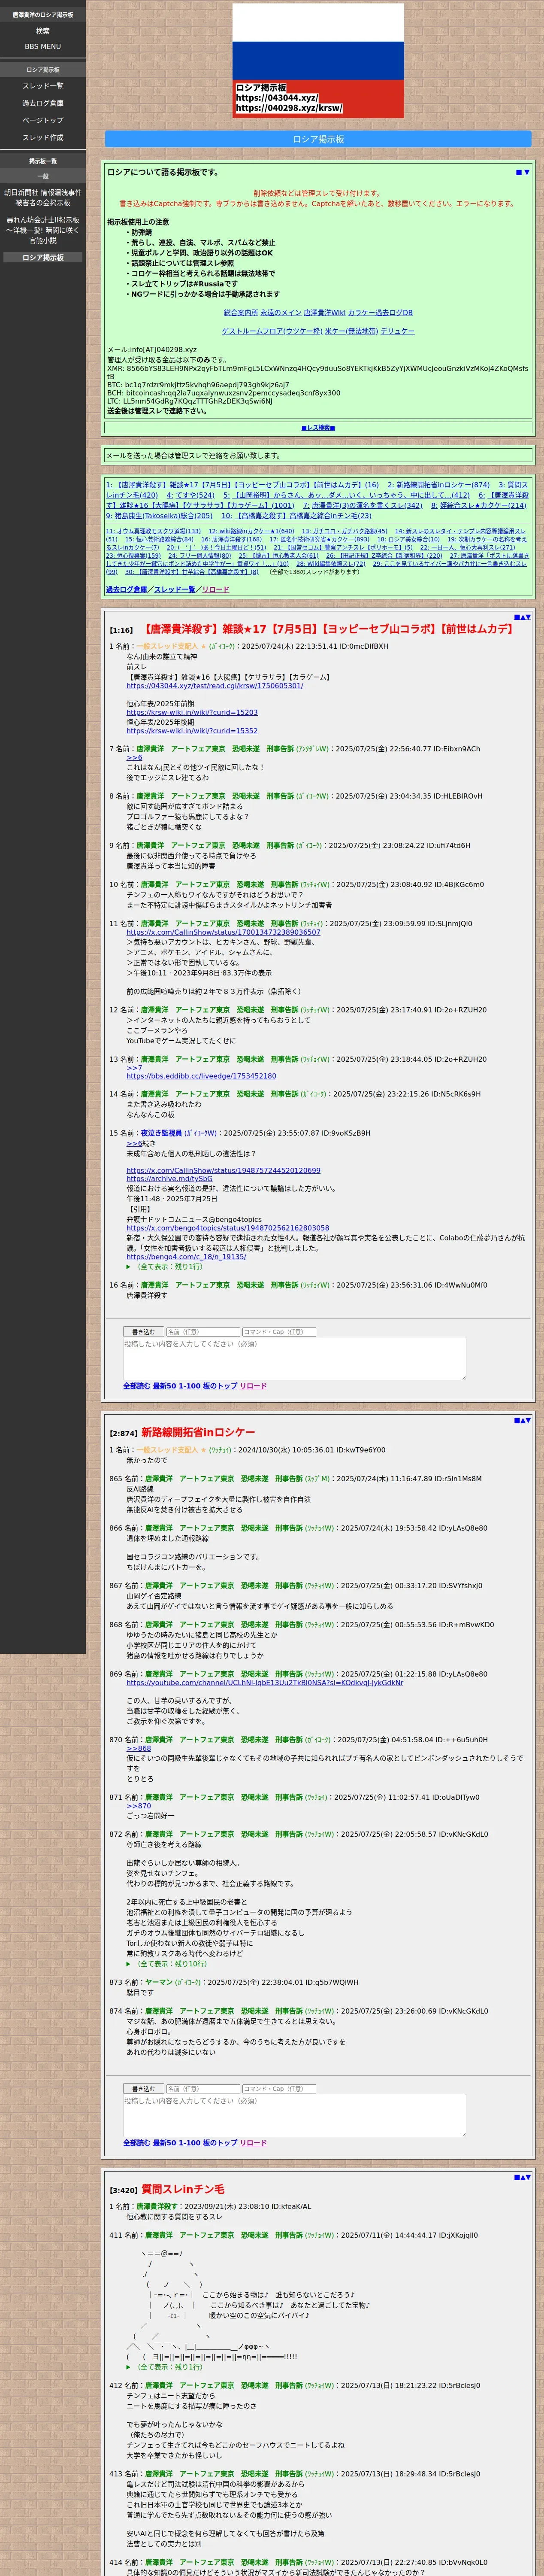Click the >>6 anchor in post 7

(x=134, y=758)
